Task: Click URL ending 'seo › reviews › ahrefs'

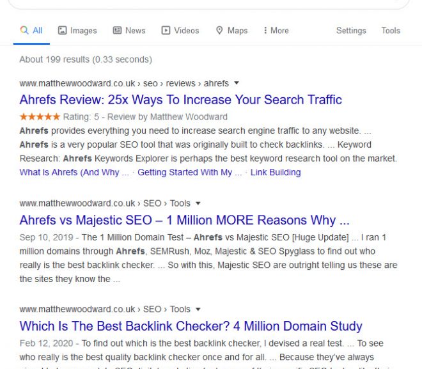Action: [x=124, y=83]
